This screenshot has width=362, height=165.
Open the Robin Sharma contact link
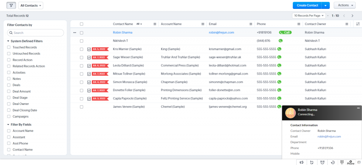123,33
